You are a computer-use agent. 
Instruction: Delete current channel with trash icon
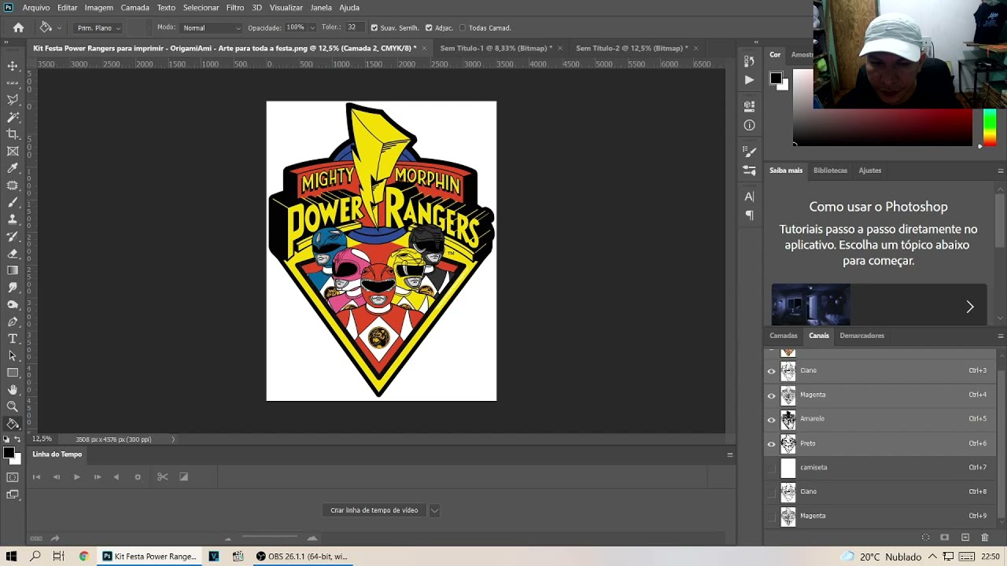tap(984, 538)
